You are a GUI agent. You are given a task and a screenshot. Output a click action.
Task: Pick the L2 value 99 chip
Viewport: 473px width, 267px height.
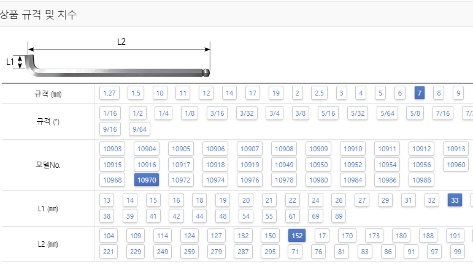pyautogui.click(x=457, y=252)
